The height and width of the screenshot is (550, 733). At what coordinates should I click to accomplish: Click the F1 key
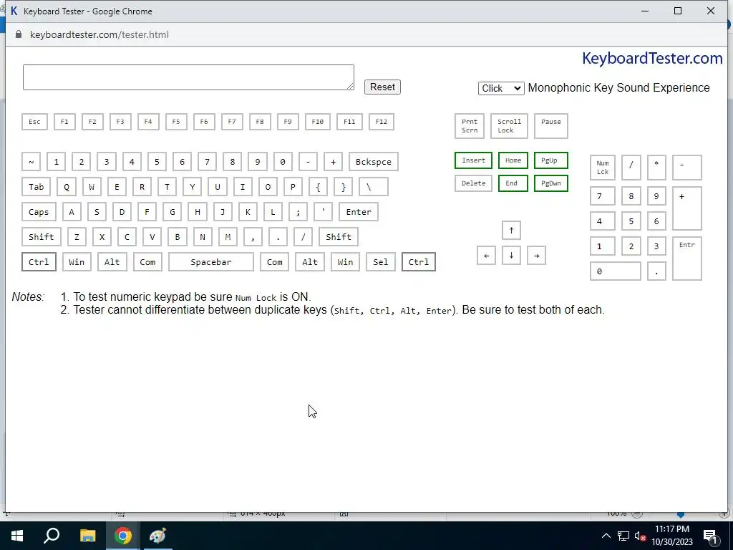[64, 122]
